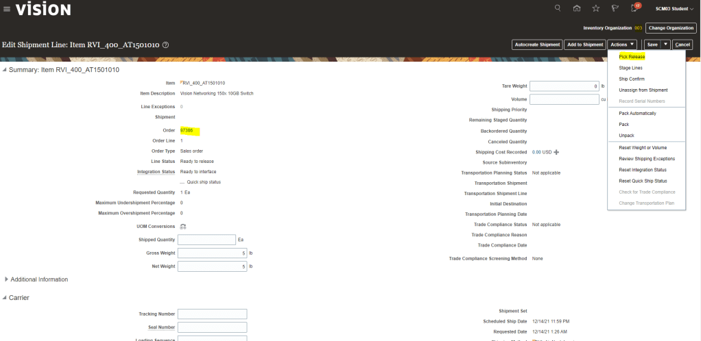Open the UOM Conversions icon

pos(183,226)
